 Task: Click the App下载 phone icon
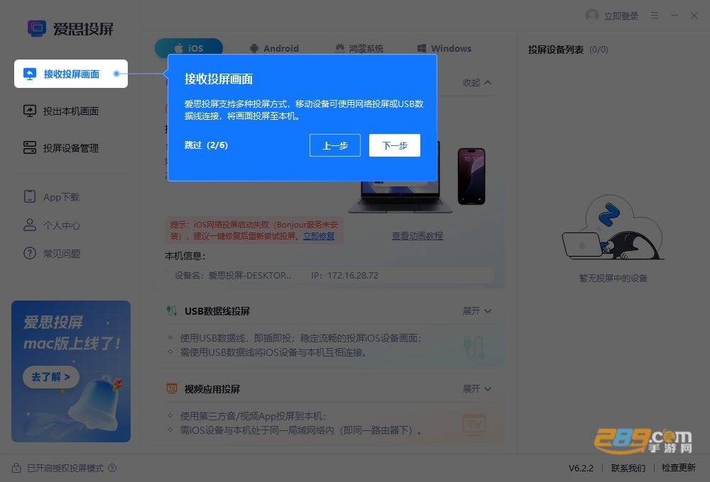pos(30,196)
